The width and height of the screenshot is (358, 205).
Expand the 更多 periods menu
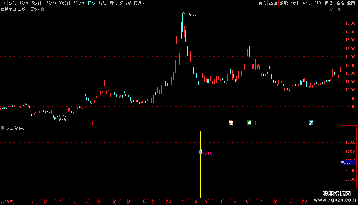click(139, 3)
